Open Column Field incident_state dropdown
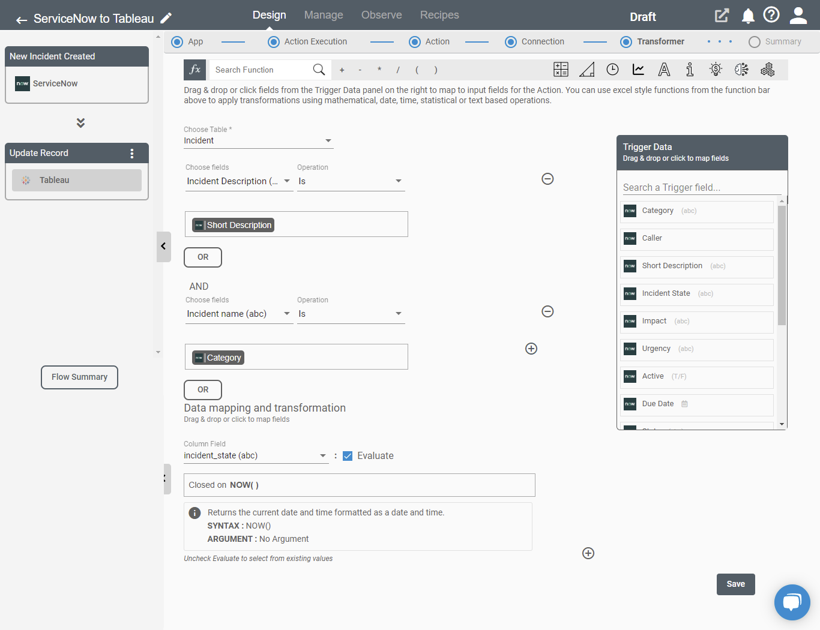Viewport: 820px width, 630px height. (256, 456)
